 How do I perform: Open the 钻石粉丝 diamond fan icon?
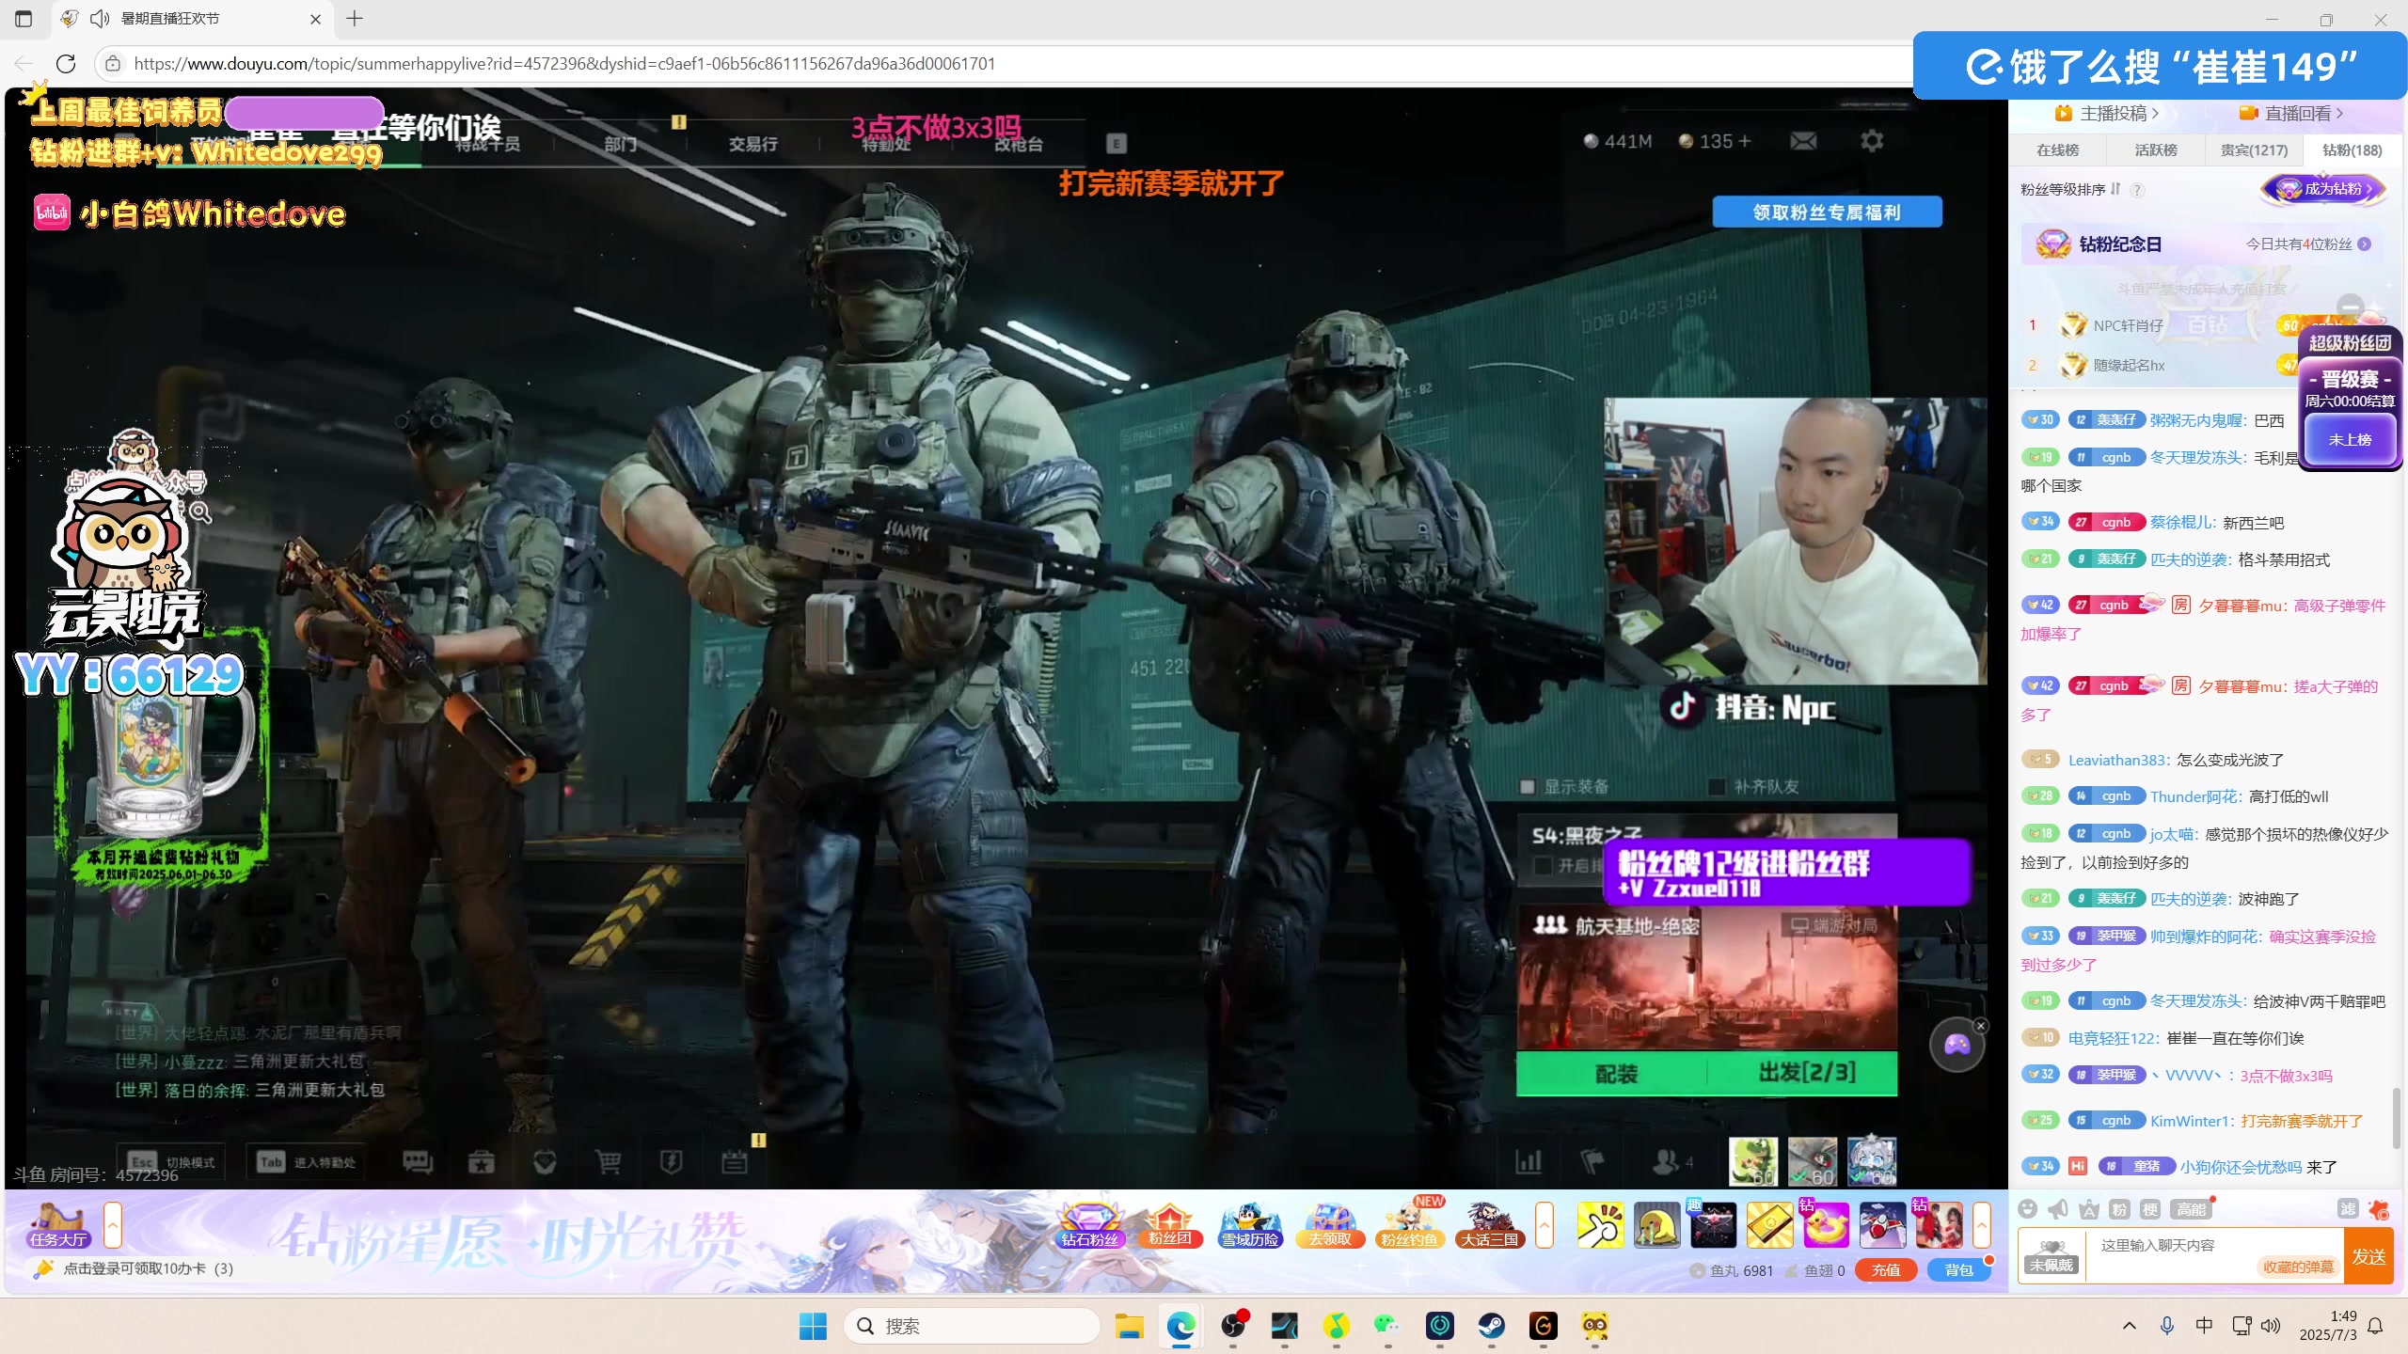point(1090,1225)
